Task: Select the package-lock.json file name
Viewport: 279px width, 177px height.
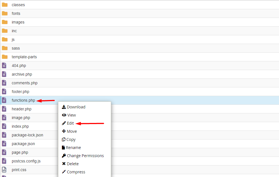Action: click(27, 135)
